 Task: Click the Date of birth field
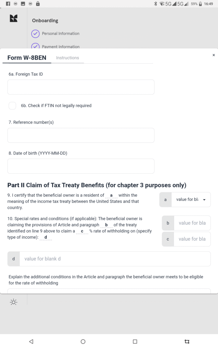pyautogui.click(x=81, y=166)
